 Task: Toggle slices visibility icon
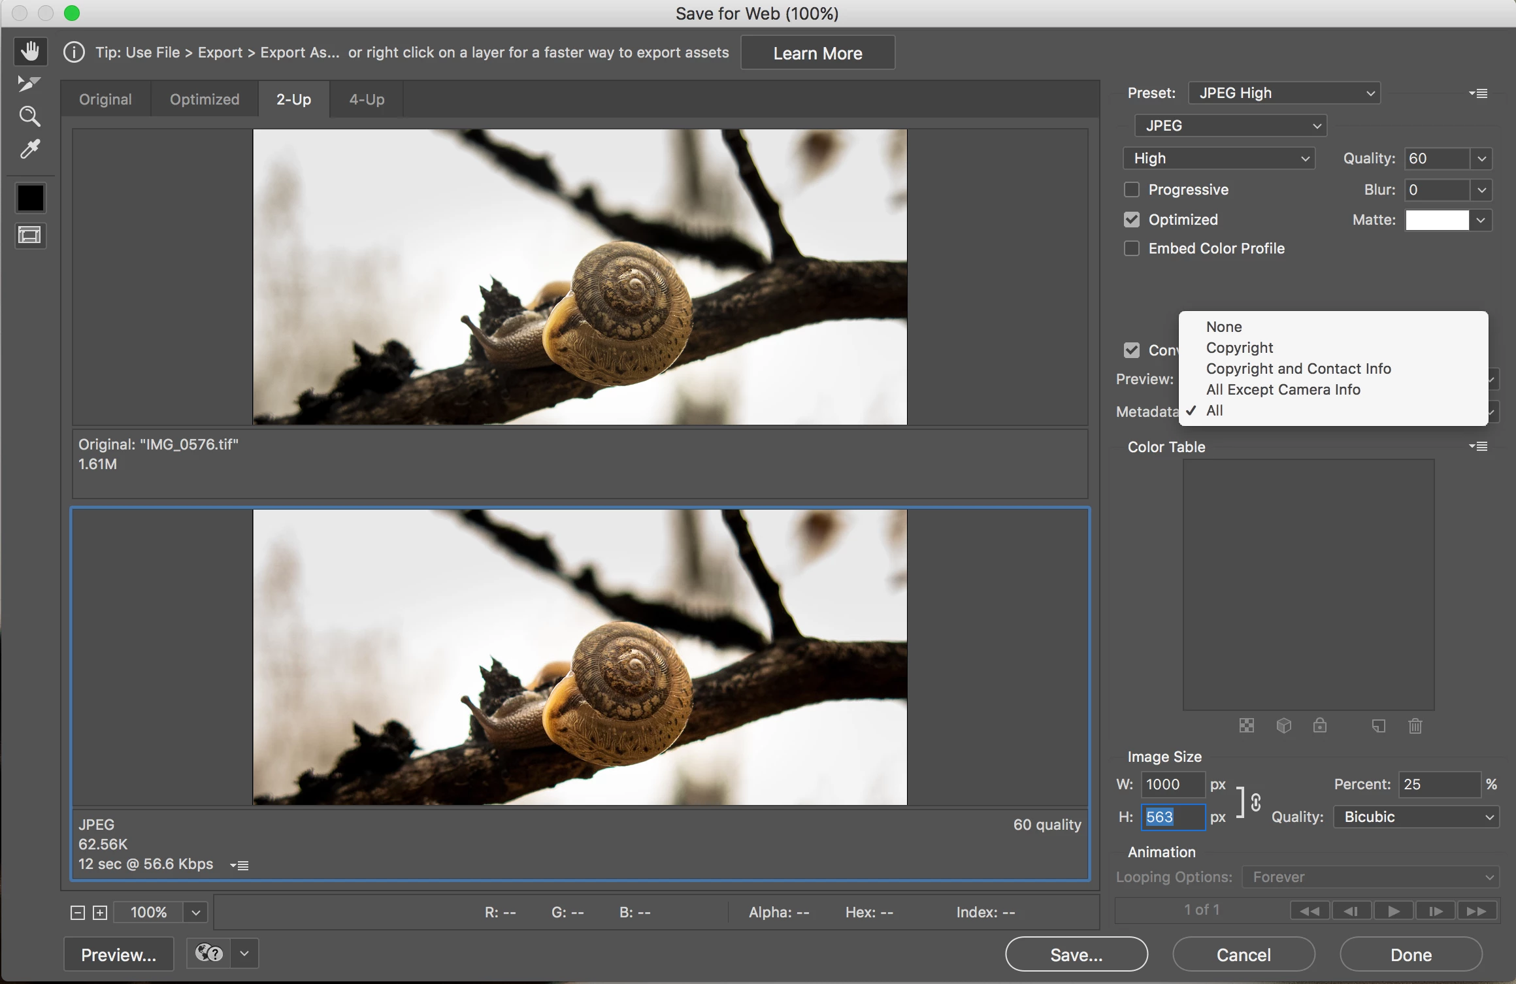click(x=30, y=235)
